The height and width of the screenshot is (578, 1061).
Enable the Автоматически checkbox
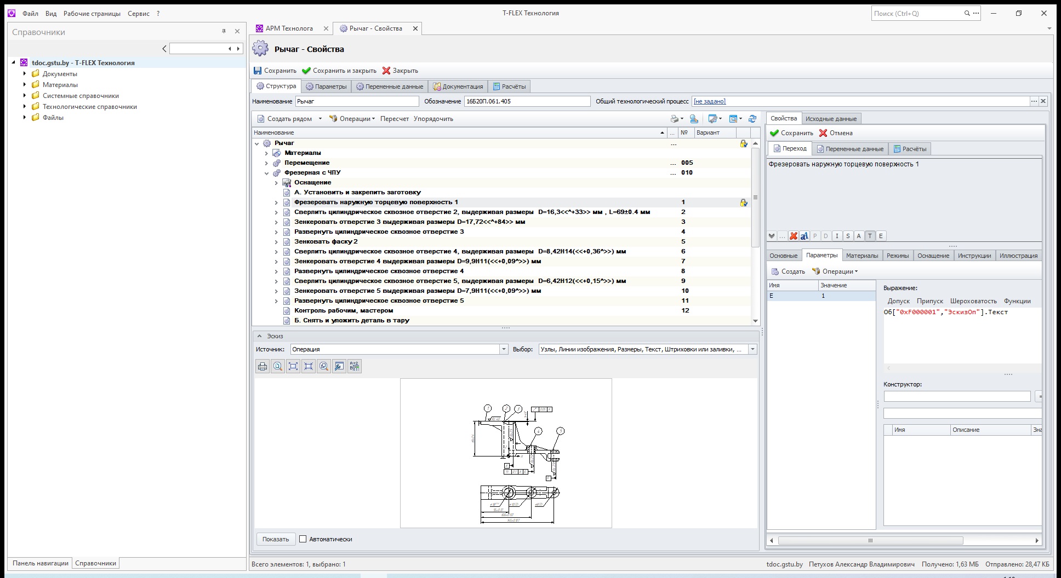pyautogui.click(x=303, y=539)
